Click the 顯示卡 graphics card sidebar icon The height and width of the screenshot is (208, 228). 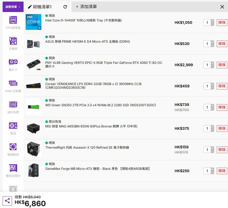[x=13, y=62]
